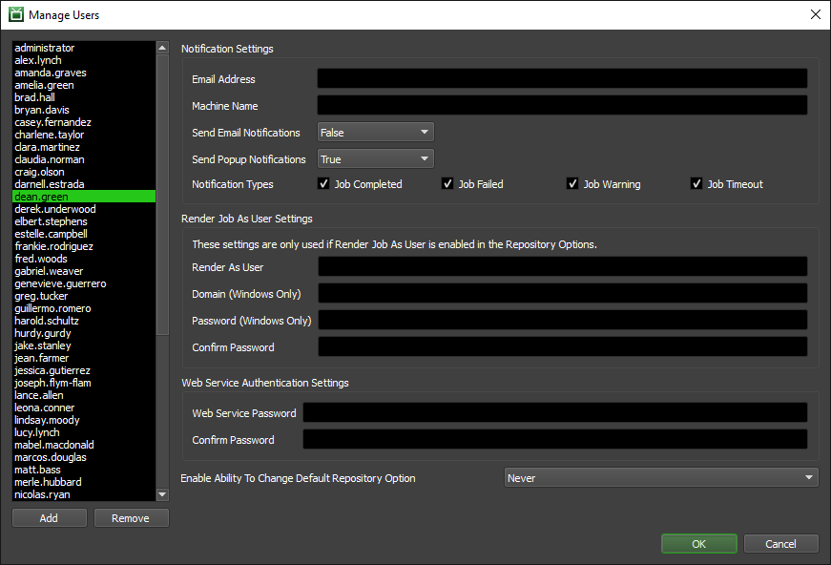
Task: Select user darnell.estrada
Action: click(x=84, y=184)
